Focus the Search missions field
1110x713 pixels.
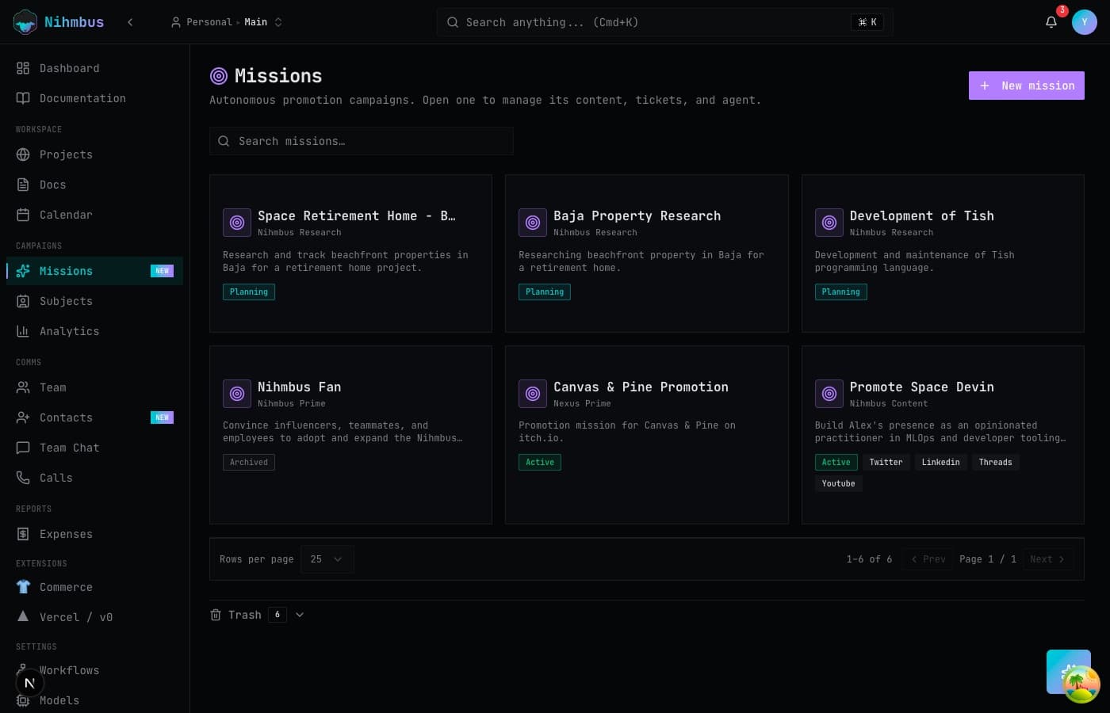pyautogui.click(x=362, y=141)
